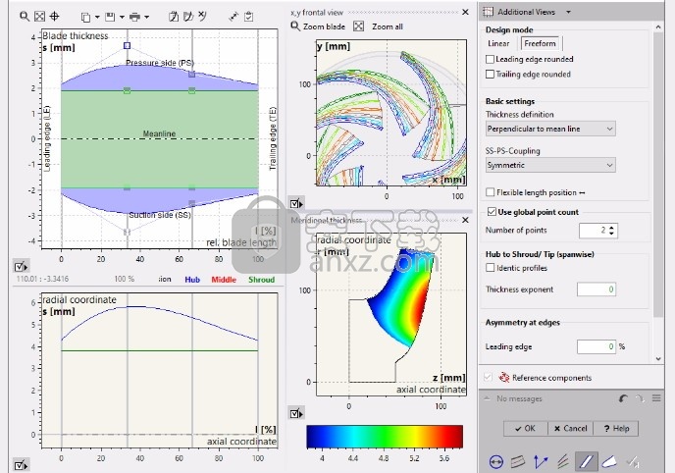The width and height of the screenshot is (675, 473).
Task: Click the save diagram toolbar icon
Action: point(110,17)
